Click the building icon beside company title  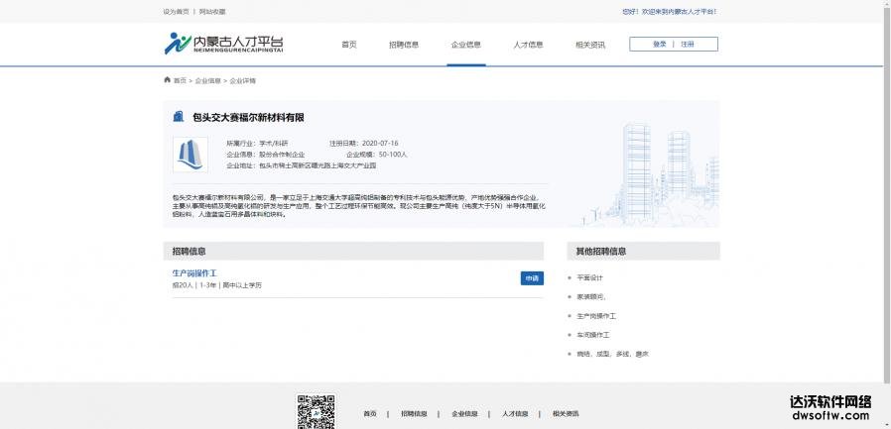pos(179,116)
